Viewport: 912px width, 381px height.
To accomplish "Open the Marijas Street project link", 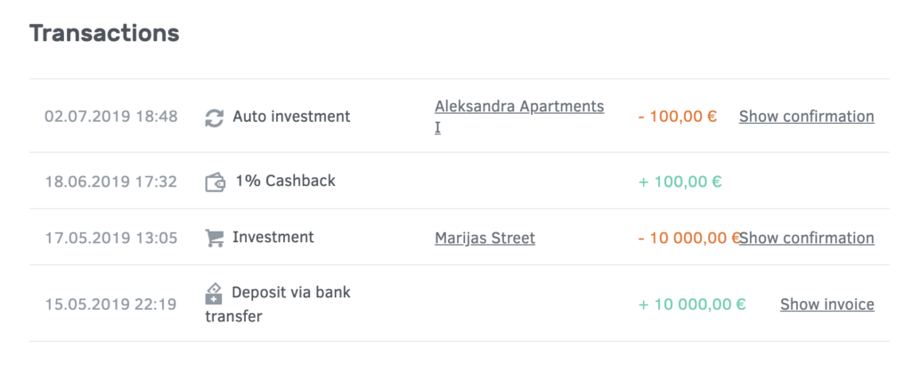I will tap(484, 238).
